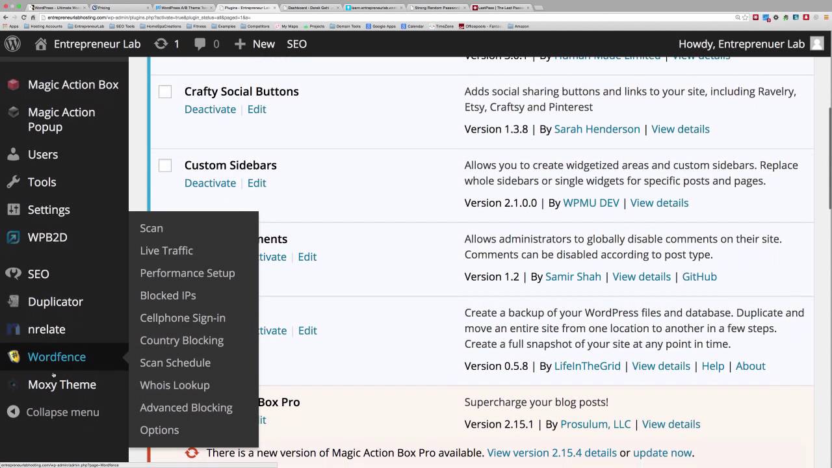This screenshot has width=832, height=468.
Task: Choose Scan Schedule from the Wordfence submenu
Action: coord(175,363)
